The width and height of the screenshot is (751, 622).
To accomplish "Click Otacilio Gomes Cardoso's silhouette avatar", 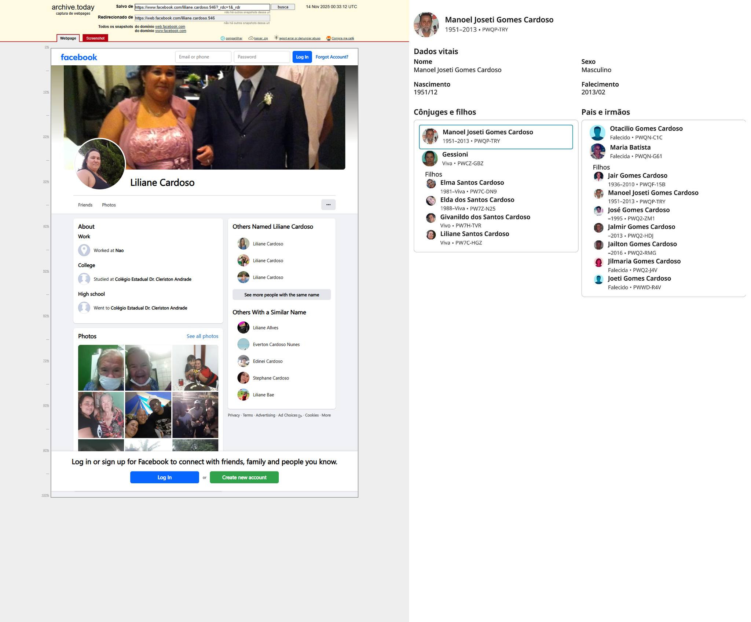I will click(597, 133).
